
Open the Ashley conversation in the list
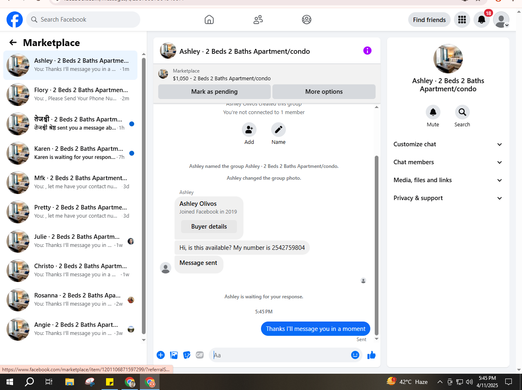click(70, 65)
